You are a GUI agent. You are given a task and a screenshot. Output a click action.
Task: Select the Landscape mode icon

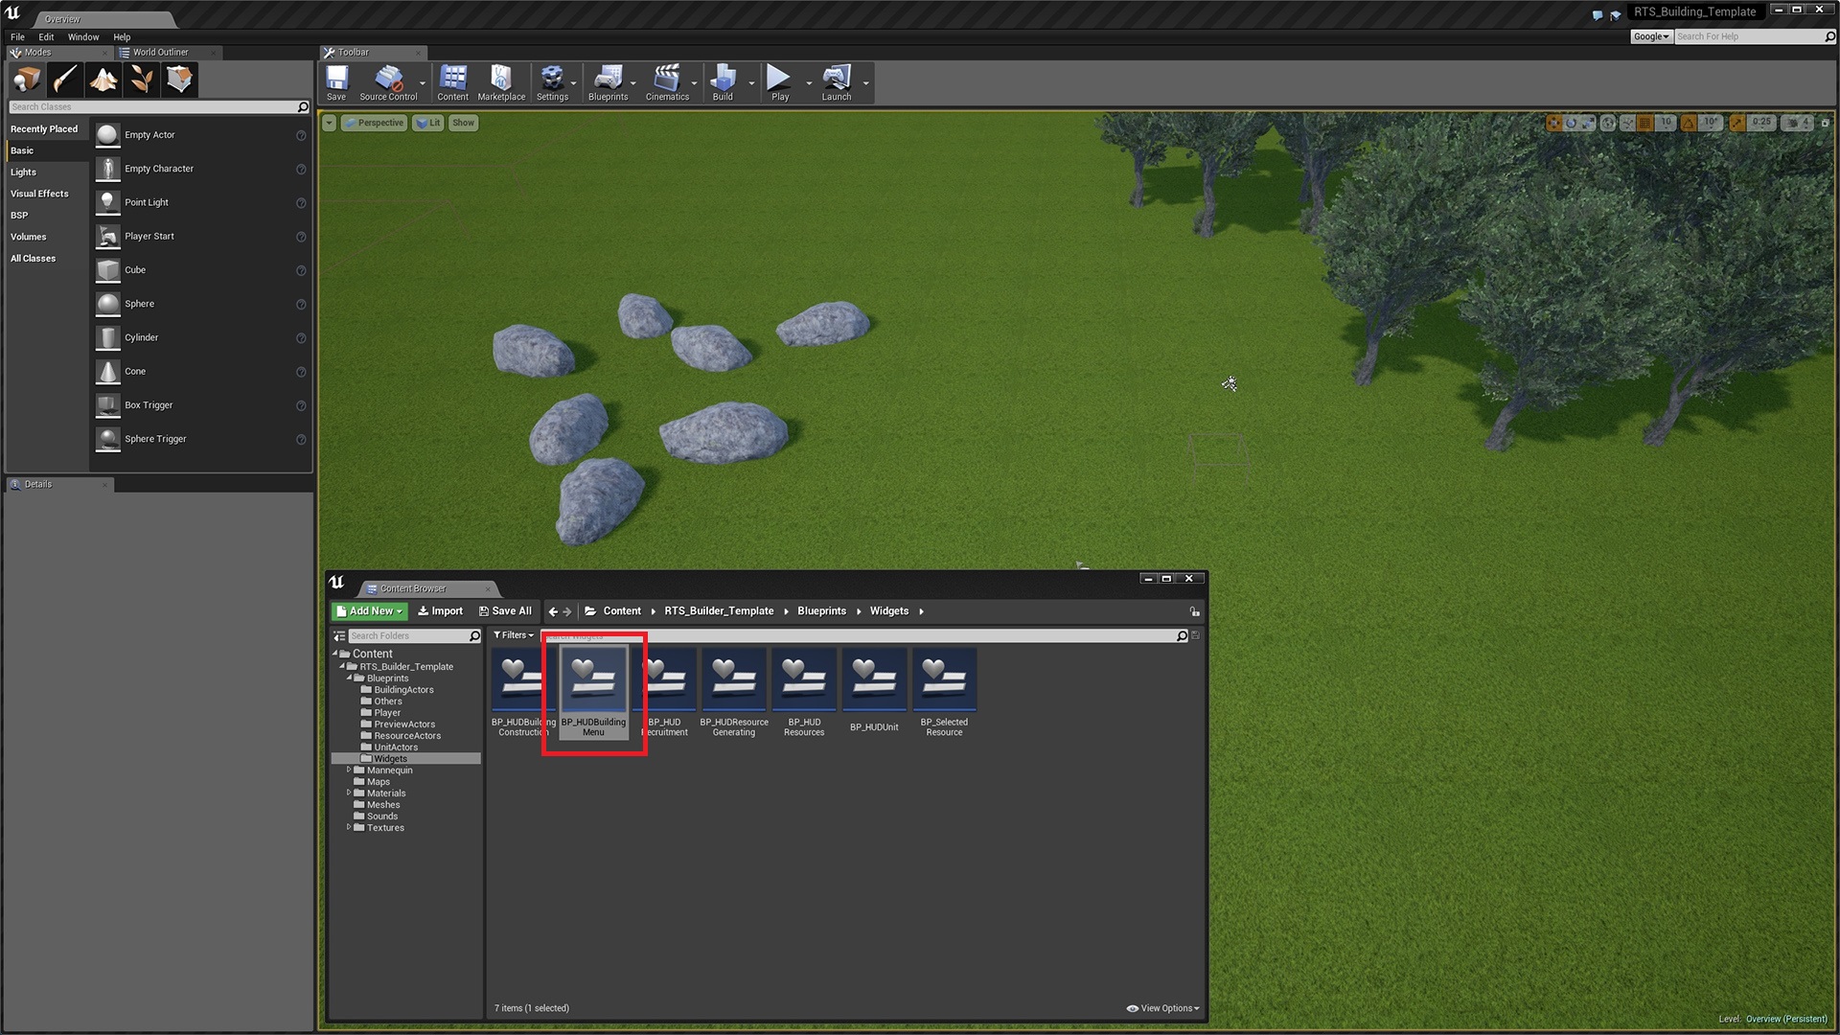pos(103,80)
